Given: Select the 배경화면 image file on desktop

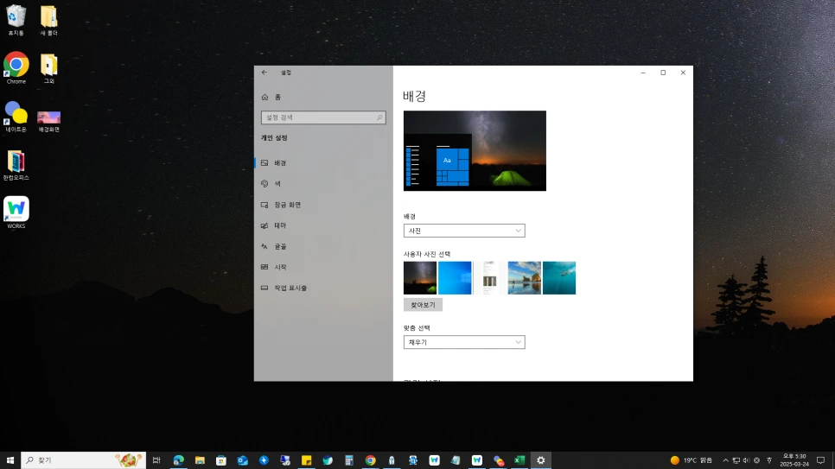Looking at the screenshot, I should [48, 120].
